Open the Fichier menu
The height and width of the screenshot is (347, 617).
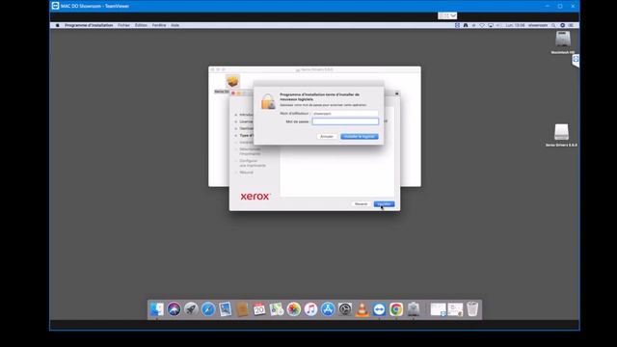point(123,25)
